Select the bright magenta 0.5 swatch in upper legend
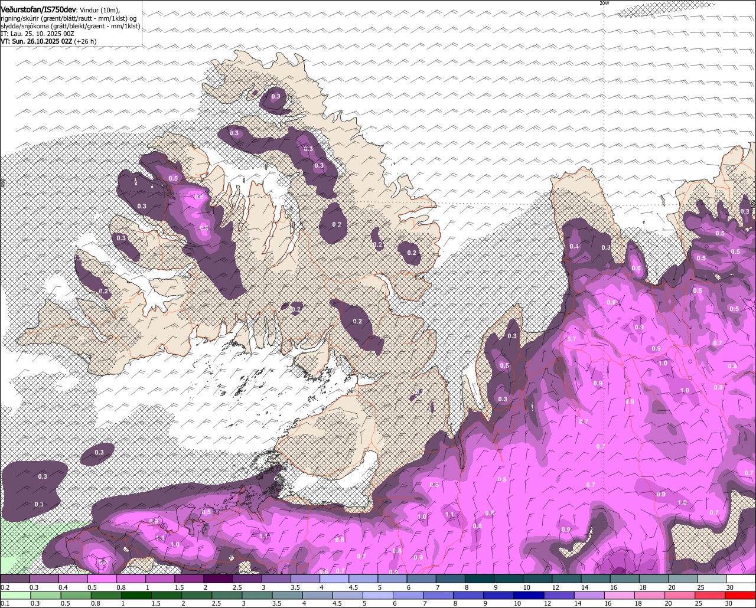This screenshot has width=756, height=608. coord(102,579)
